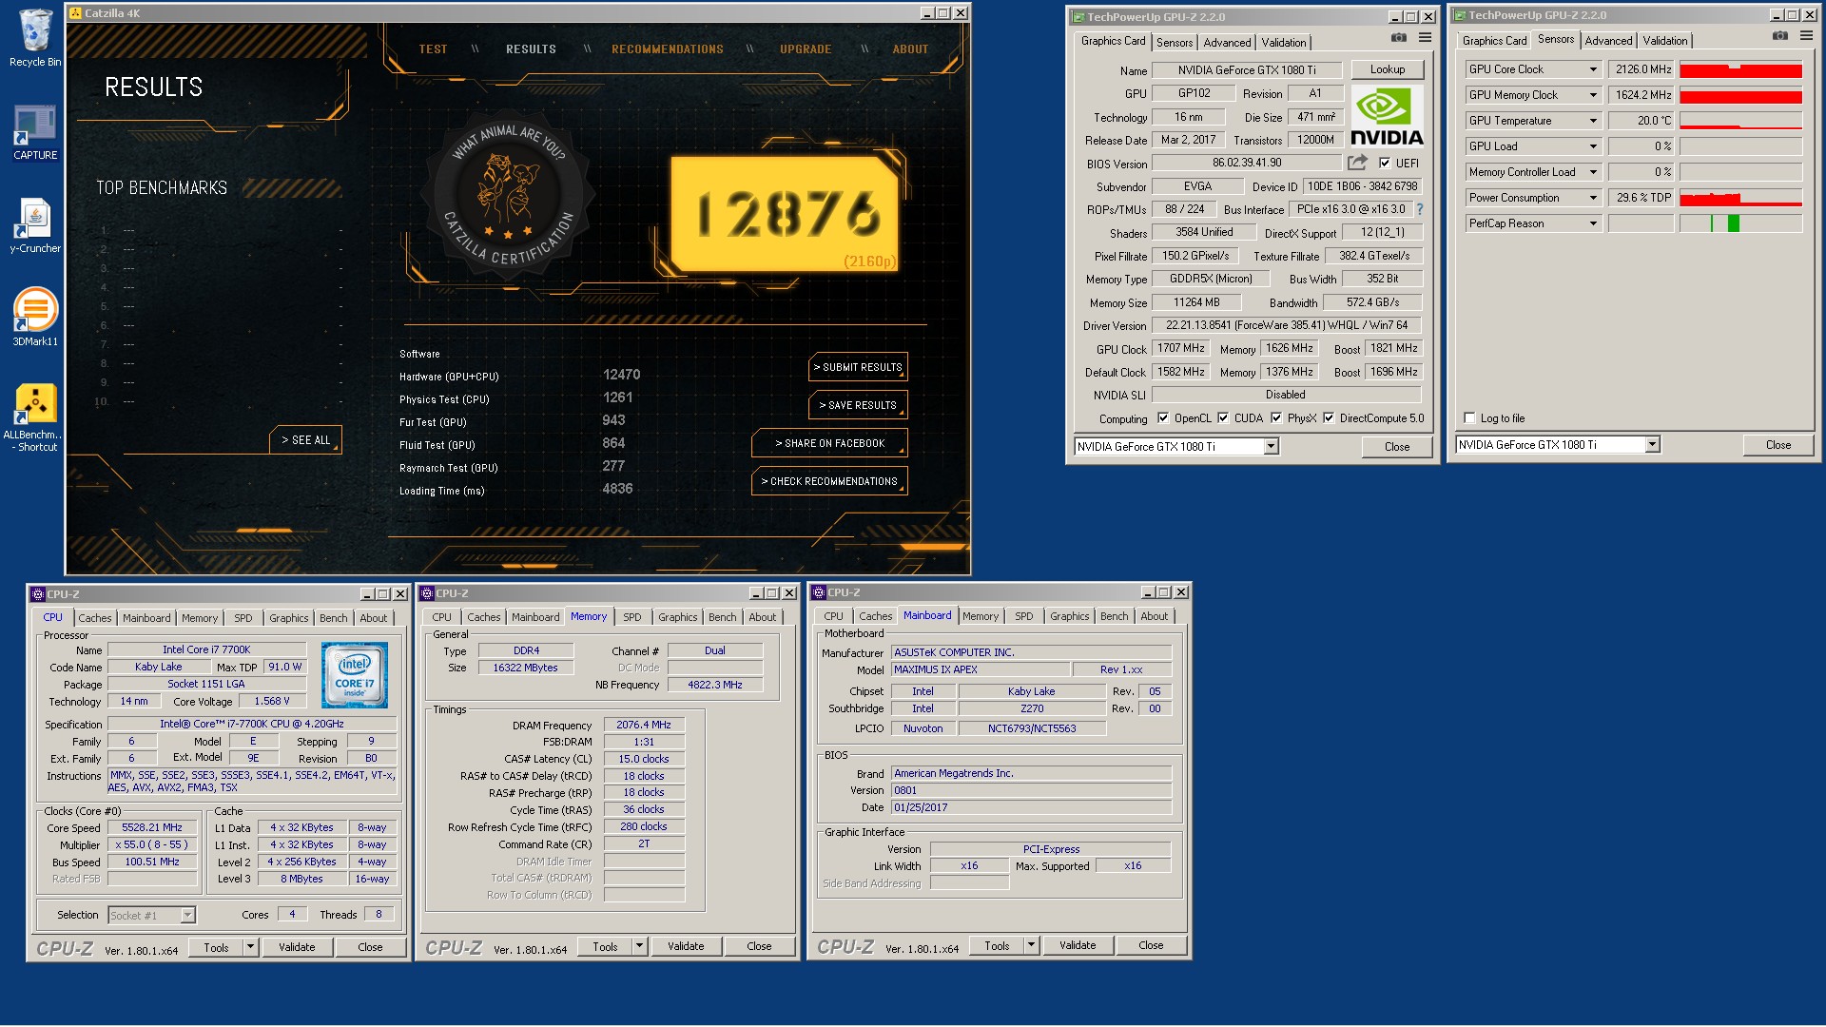Toggle the PhysX checkbox
The height and width of the screenshot is (1027, 1826).
[x=1276, y=417]
